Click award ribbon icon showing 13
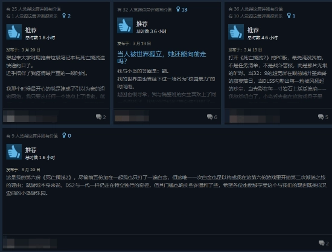 pos(178,9)
